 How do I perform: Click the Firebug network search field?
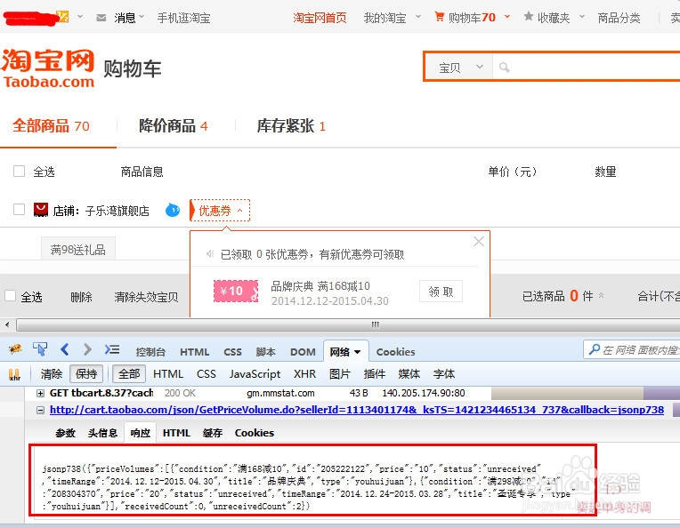pyautogui.click(x=632, y=349)
